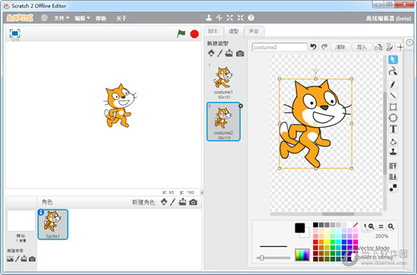
Task: Click the green flag to start
Action: point(181,34)
